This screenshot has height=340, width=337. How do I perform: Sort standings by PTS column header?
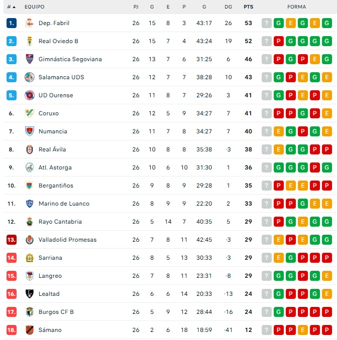(248, 7)
